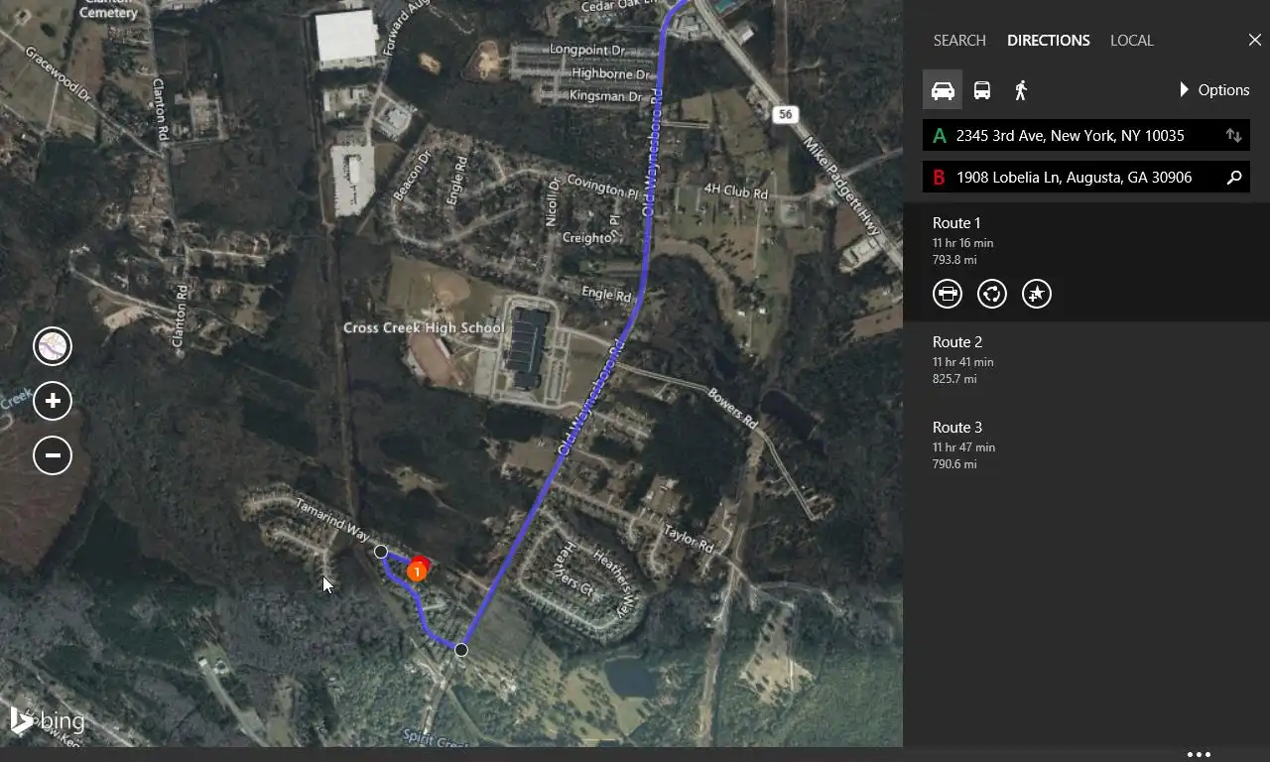Switch to the SEARCH tab
This screenshot has width=1270, height=762.
coord(959,41)
